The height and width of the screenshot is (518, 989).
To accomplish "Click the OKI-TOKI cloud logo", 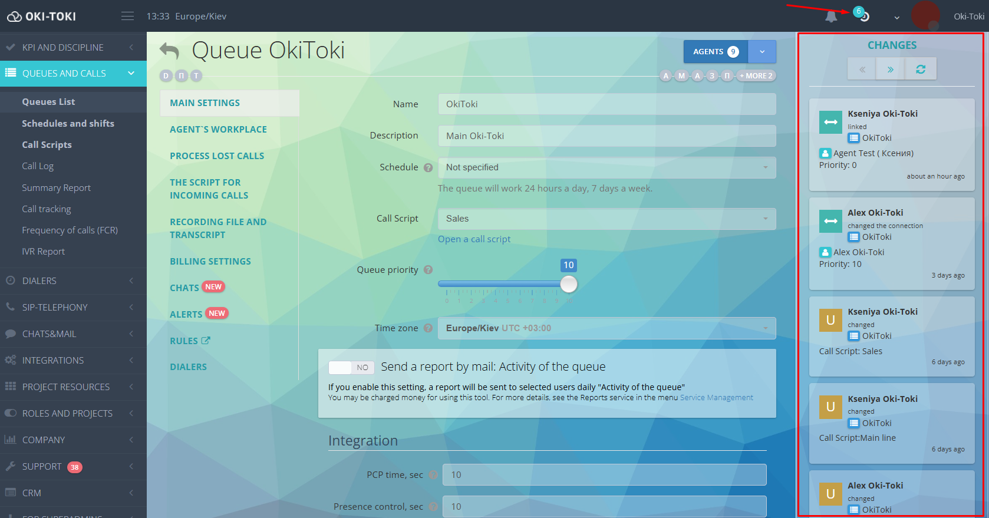I will pyautogui.click(x=41, y=17).
